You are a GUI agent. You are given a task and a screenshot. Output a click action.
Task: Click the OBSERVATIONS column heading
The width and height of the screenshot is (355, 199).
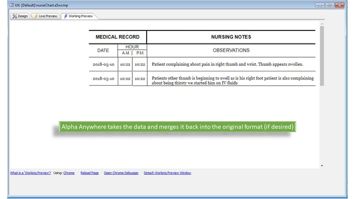pyautogui.click(x=231, y=50)
